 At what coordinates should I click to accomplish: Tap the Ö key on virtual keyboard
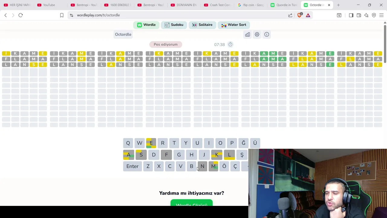(224, 166)
